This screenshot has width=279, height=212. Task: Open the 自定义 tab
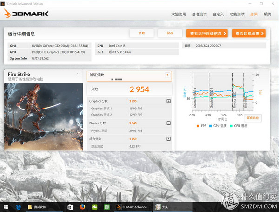pyautogui.click(x=218, y=14)
